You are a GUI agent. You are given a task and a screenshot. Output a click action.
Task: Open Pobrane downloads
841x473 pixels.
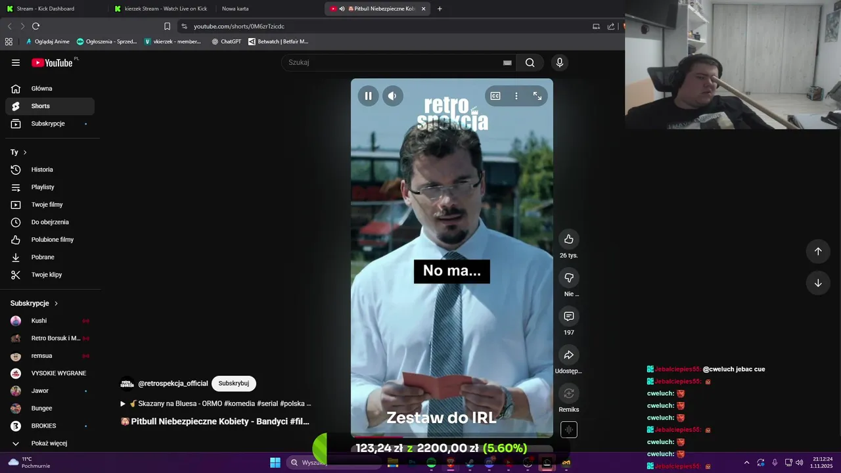50,257
